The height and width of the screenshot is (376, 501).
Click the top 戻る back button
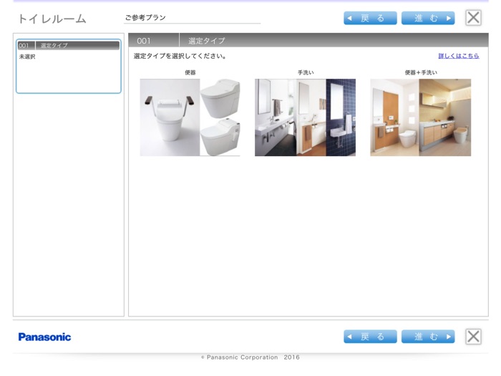370,18
